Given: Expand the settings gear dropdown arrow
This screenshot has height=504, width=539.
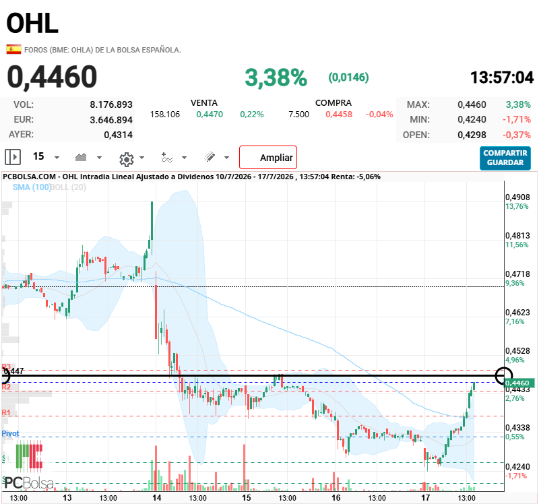Looking at the screenshot, I should coord(141,158).
